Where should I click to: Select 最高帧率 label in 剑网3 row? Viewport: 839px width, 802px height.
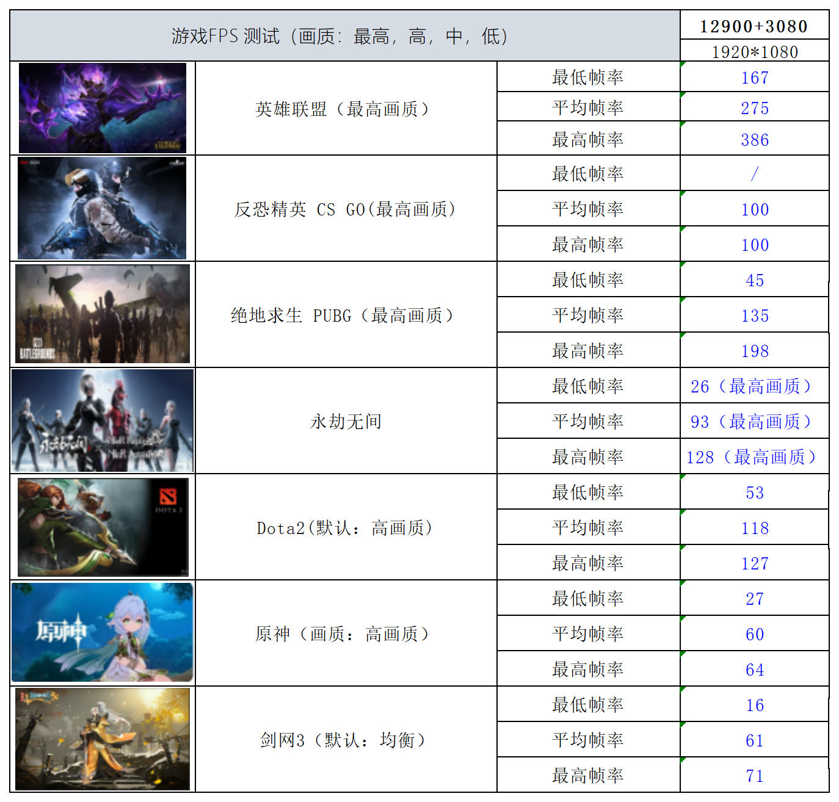tap(589, 775)
